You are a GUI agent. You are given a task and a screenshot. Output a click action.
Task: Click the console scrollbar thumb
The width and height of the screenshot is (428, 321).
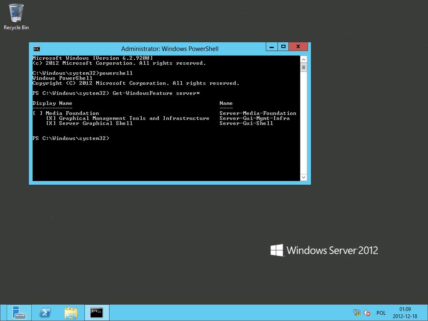[x=303, y=67]
